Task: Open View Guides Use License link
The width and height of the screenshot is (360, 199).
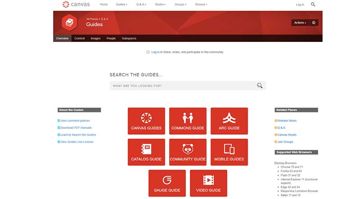Action: click(x=77, y=142)
